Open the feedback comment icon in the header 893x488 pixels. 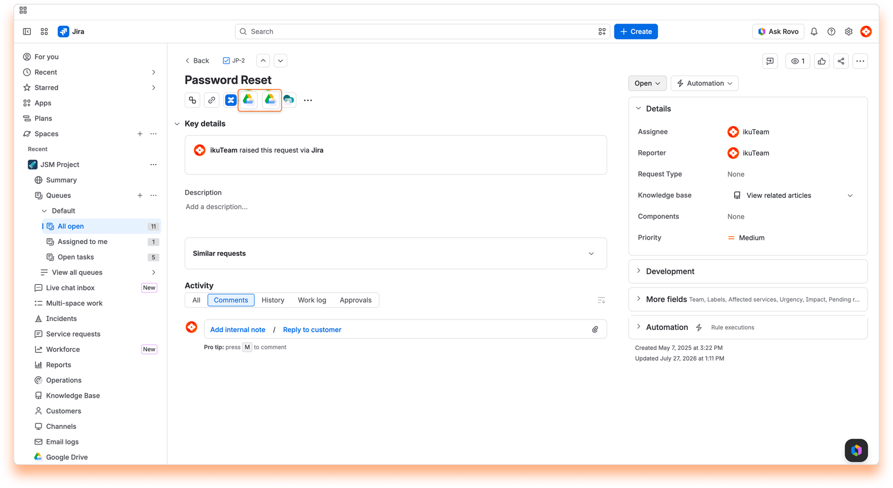coord(770,61)
